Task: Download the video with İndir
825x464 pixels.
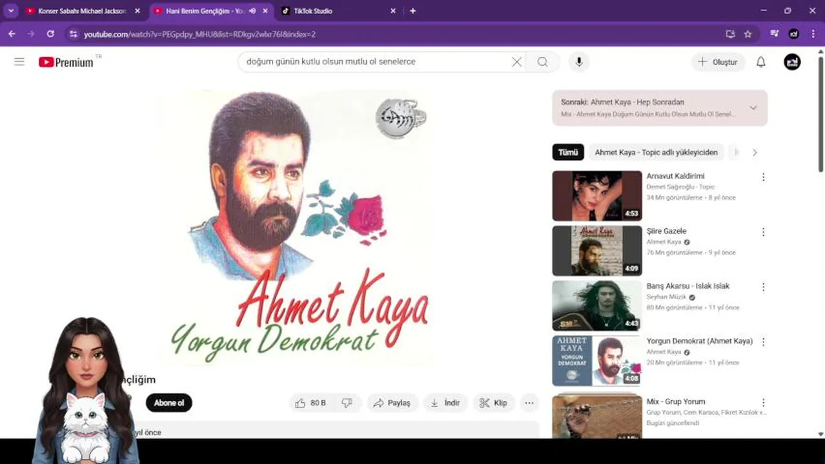Action: 445,403
